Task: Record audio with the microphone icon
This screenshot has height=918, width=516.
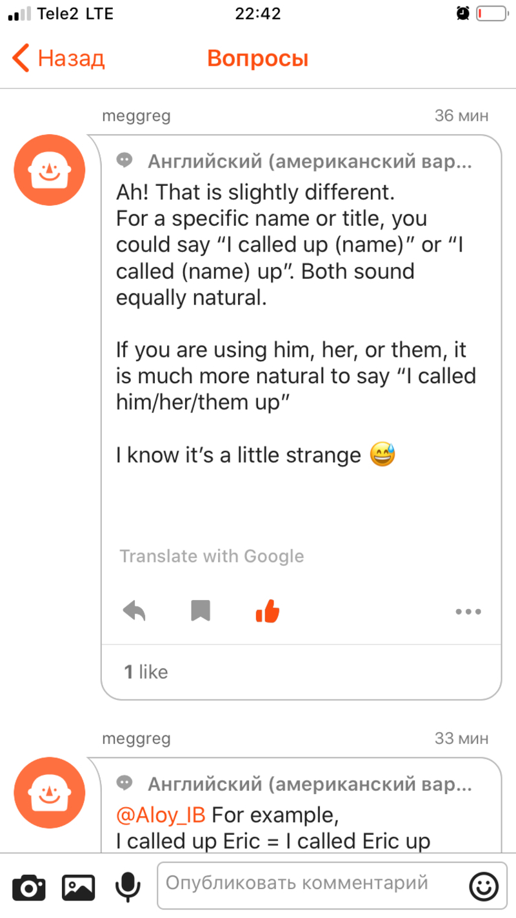Action: 128,887
